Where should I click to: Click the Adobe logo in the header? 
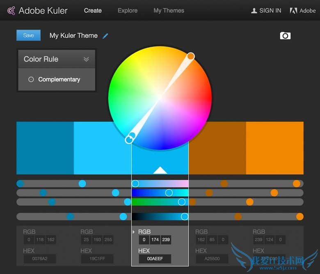coord(302,11)
